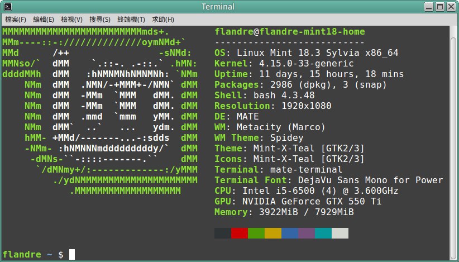This screenshot has height=262, width=459.
Task: Click the teal color block
Action: tap(323, 234)
